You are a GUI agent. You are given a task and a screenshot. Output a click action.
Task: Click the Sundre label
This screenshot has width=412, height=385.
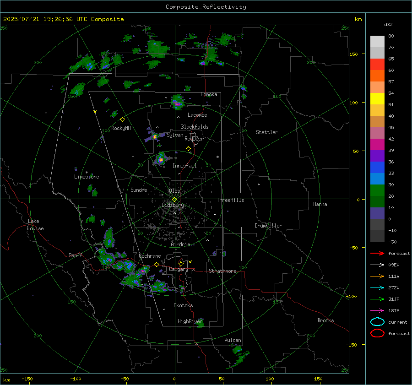[139, 190]
